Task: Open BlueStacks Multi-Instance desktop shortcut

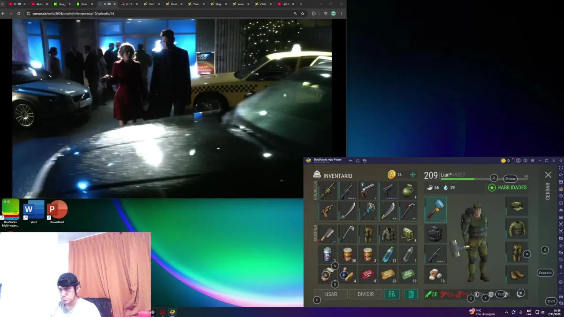Action: [x=11, y=213]
